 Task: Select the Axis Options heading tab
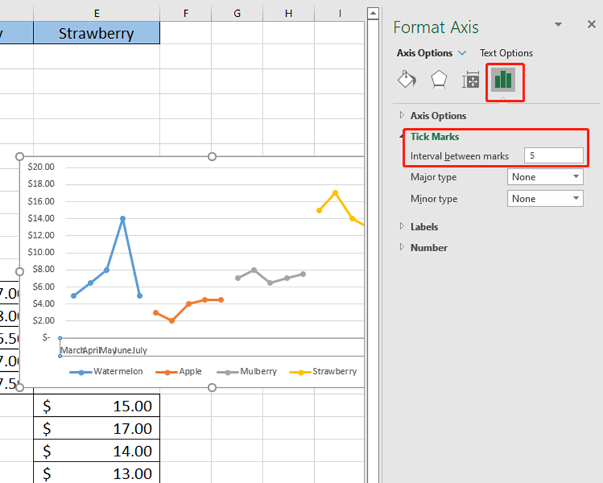coord(425,53)
